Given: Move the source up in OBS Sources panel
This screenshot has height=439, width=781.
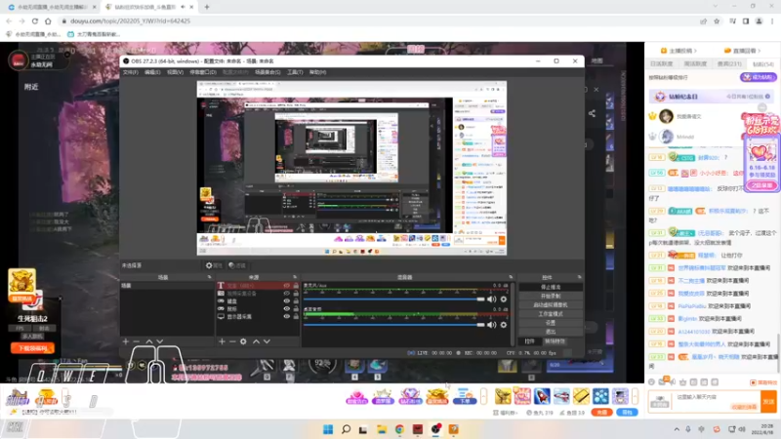Looking at the screenshot, I should pos(256,341).
